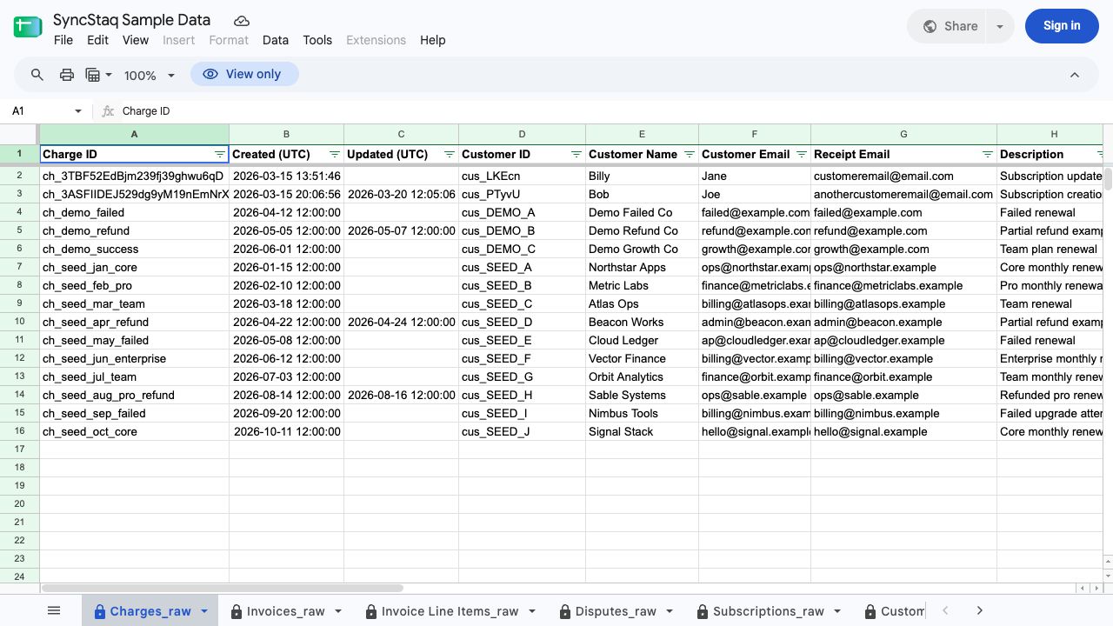Select cell containing cus_SEED_J
Screen dimensions: 1113x626
(522, 431)
